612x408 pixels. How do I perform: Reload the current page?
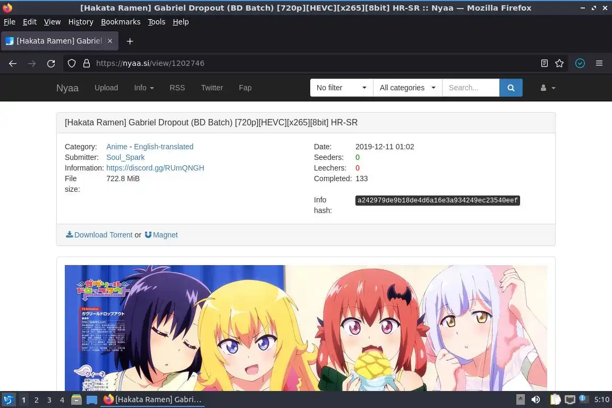click(x=51, y=63)
